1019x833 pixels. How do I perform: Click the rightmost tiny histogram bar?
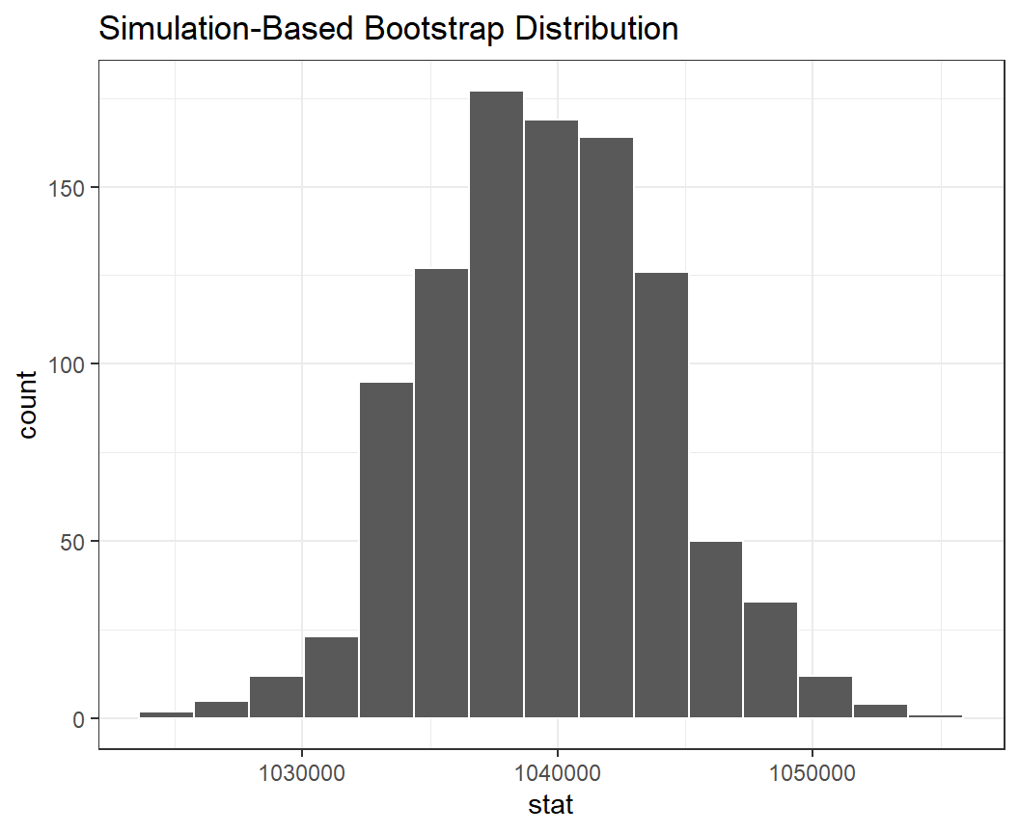click(x=936, y=716)
